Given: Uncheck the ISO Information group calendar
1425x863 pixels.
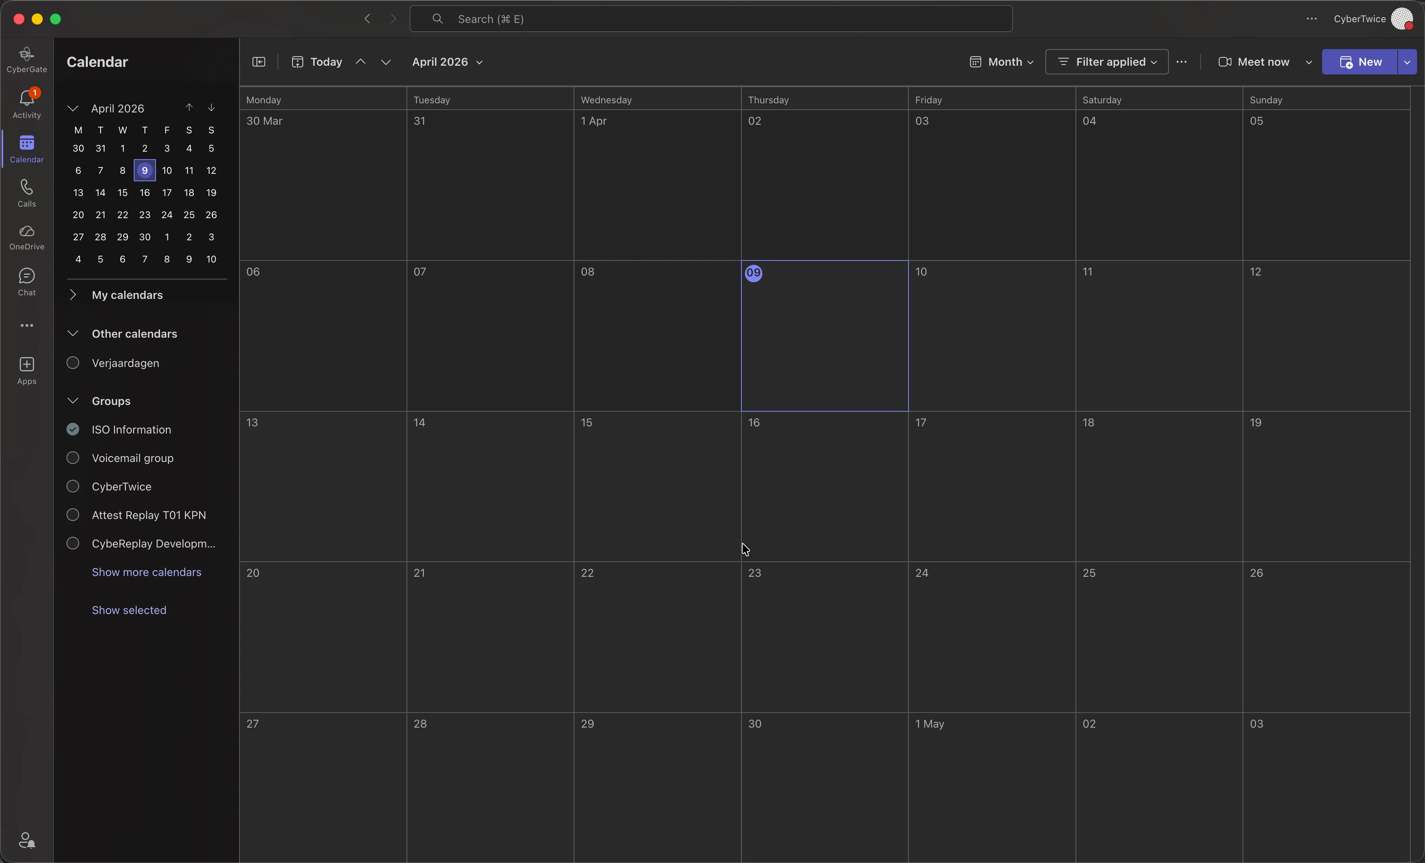Looking at the screenshot, I should (73, 429).
